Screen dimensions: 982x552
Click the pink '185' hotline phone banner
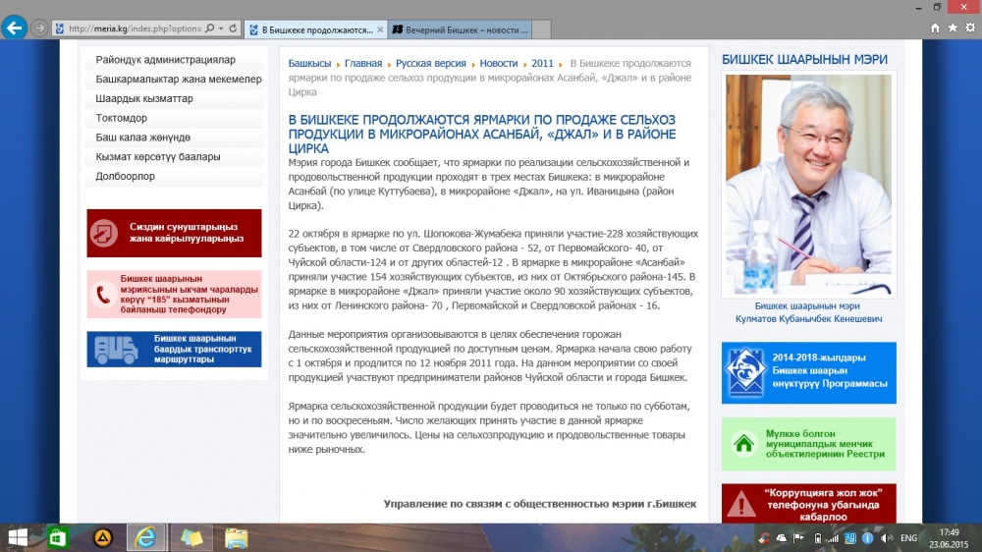[x=174, y=294]
